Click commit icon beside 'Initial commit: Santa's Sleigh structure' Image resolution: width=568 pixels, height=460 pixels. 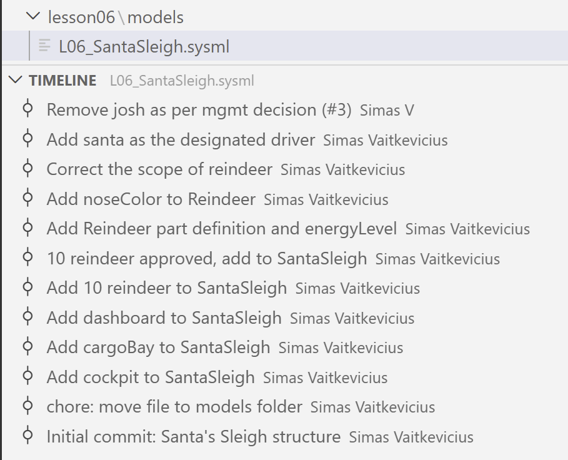27,436
